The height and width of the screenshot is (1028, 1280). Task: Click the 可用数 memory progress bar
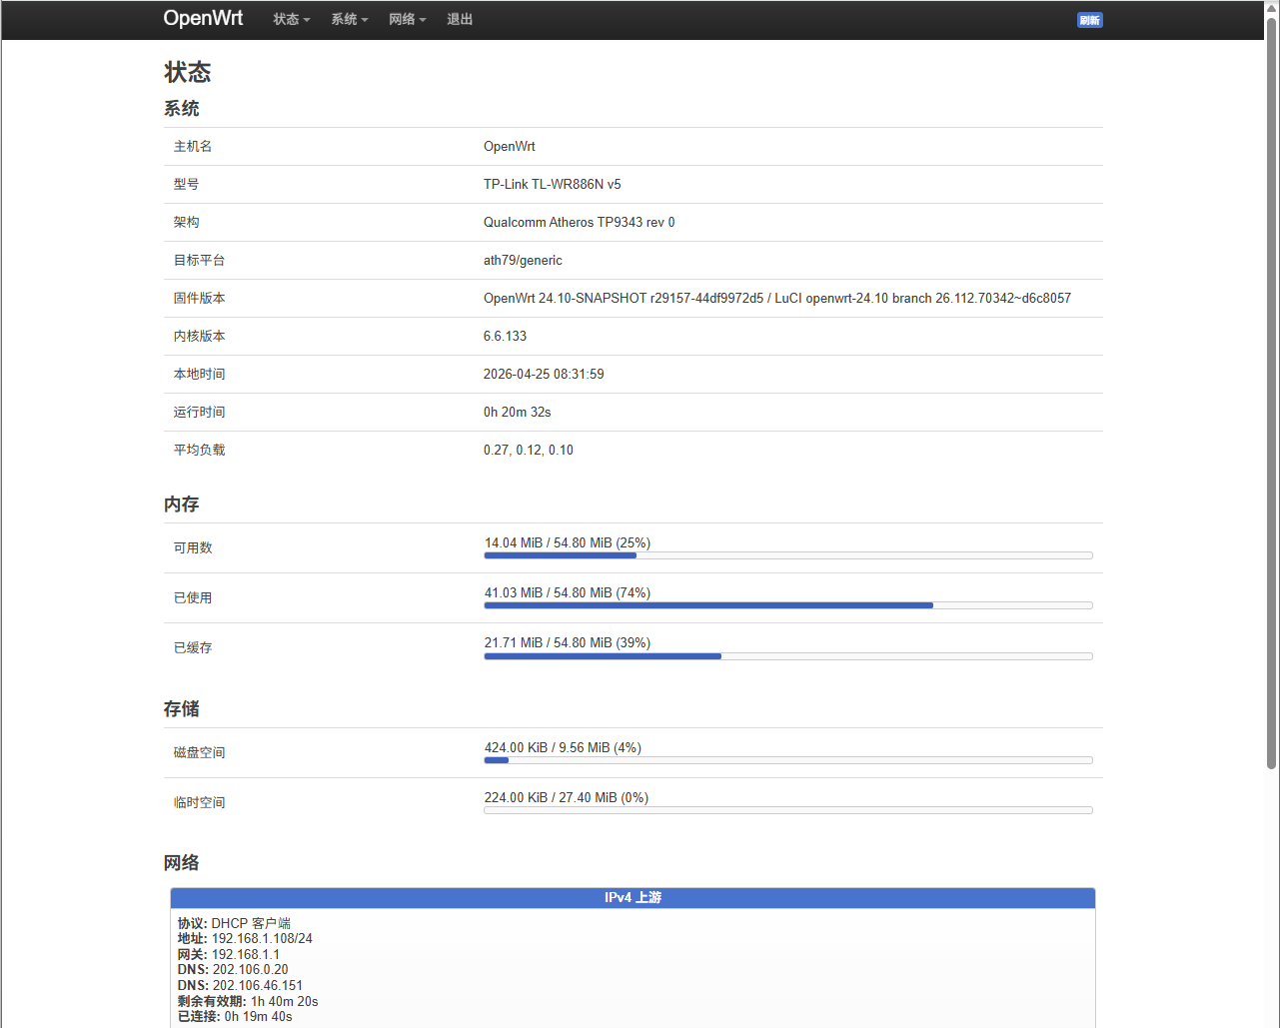[788, 555]
